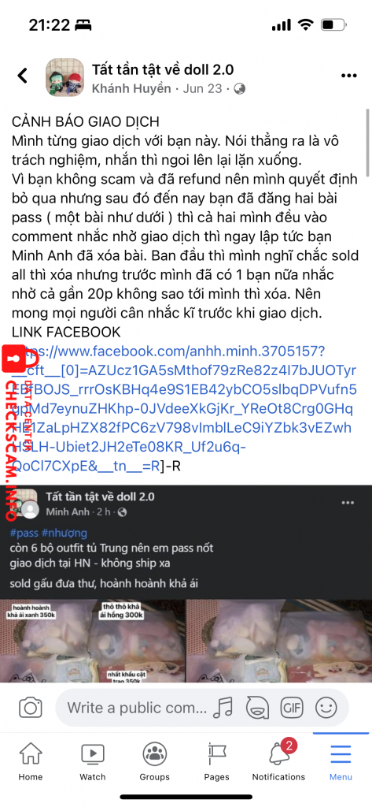Open the Watch tab

93,762
